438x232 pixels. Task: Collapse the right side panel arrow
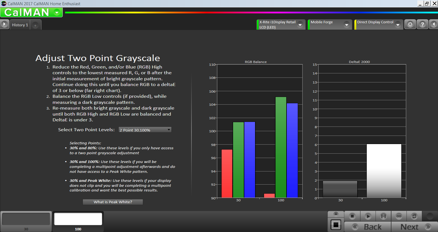(x=434, y=24)
